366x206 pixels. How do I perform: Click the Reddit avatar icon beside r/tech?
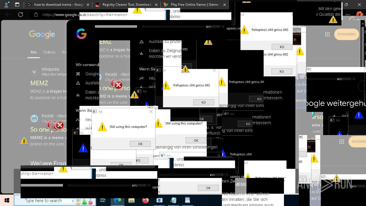pos(34,118)
